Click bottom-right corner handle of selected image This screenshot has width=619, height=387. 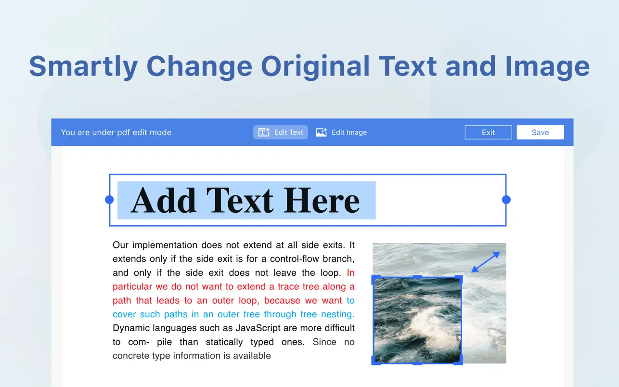[459, 361]
